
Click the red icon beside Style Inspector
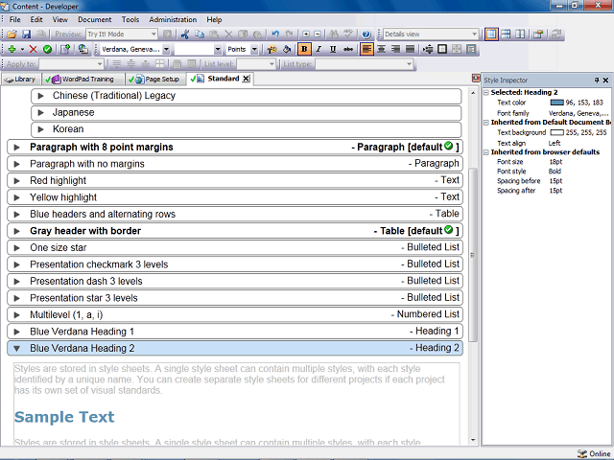[x=476, y=79]
